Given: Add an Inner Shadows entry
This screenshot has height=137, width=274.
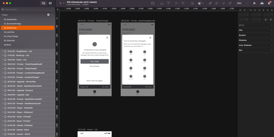Looking at the screenshot, I should tap(272, 45).
